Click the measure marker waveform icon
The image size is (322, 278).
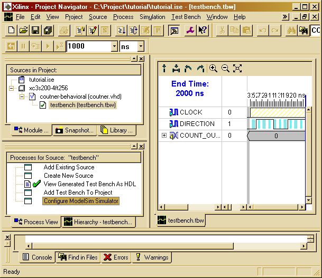coord(176,68)
